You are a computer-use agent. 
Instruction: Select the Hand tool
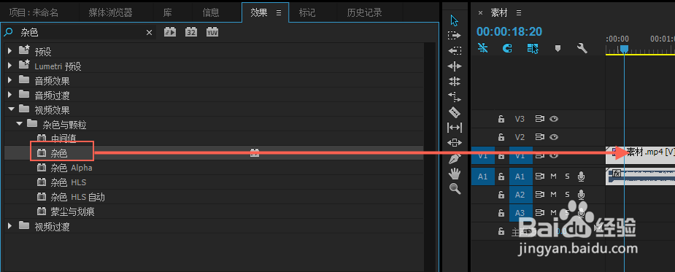[455, 174]
